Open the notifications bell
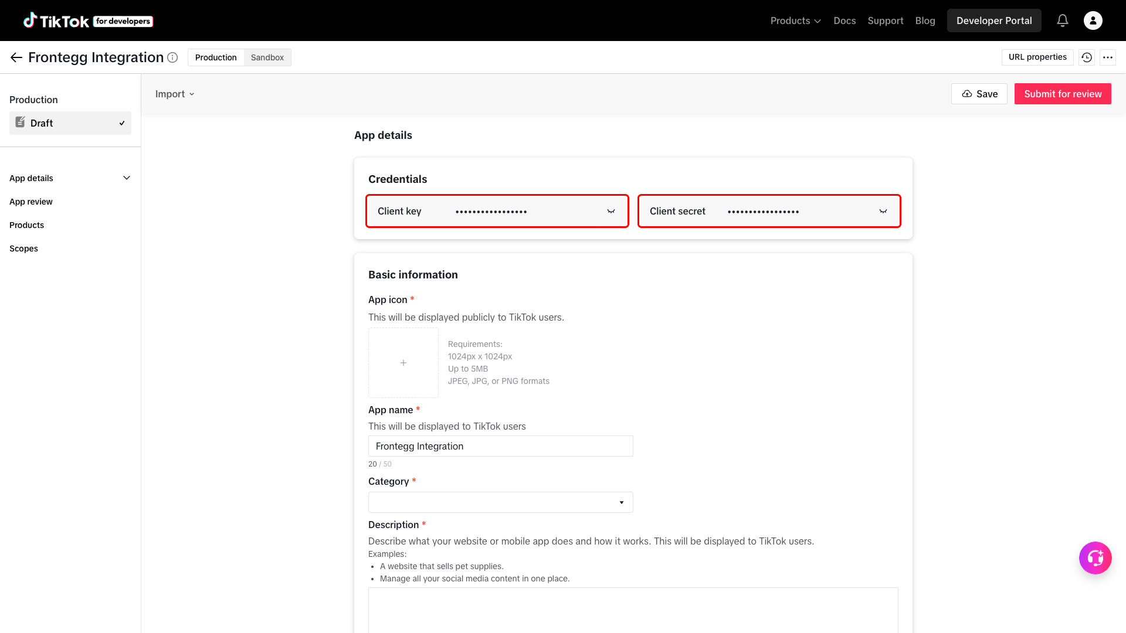The height and width of the screenshot is (633, 1126). (1063, 21)
